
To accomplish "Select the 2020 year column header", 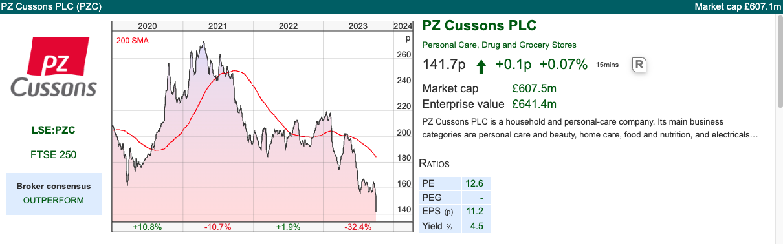I will [x=148, y=26].
